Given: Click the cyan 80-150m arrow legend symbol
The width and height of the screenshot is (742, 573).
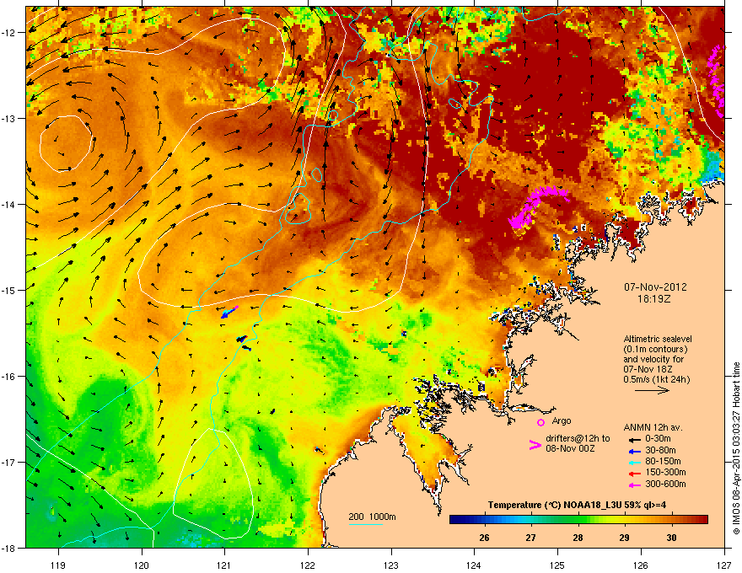Looking at the screenshot, I should point(634,462).
